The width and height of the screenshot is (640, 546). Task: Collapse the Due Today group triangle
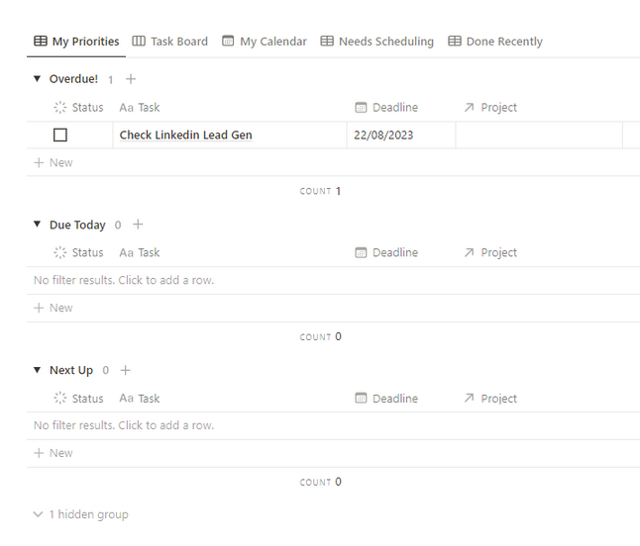38,225
